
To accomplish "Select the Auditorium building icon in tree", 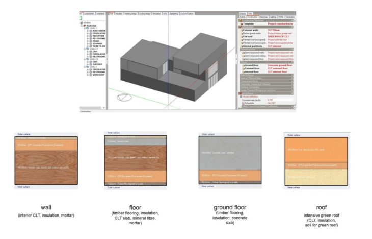I will point(84,25).
